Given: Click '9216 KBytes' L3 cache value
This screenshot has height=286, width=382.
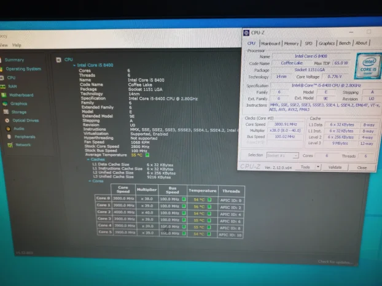Looking at the screenshot, I should [x=159, y=177].
